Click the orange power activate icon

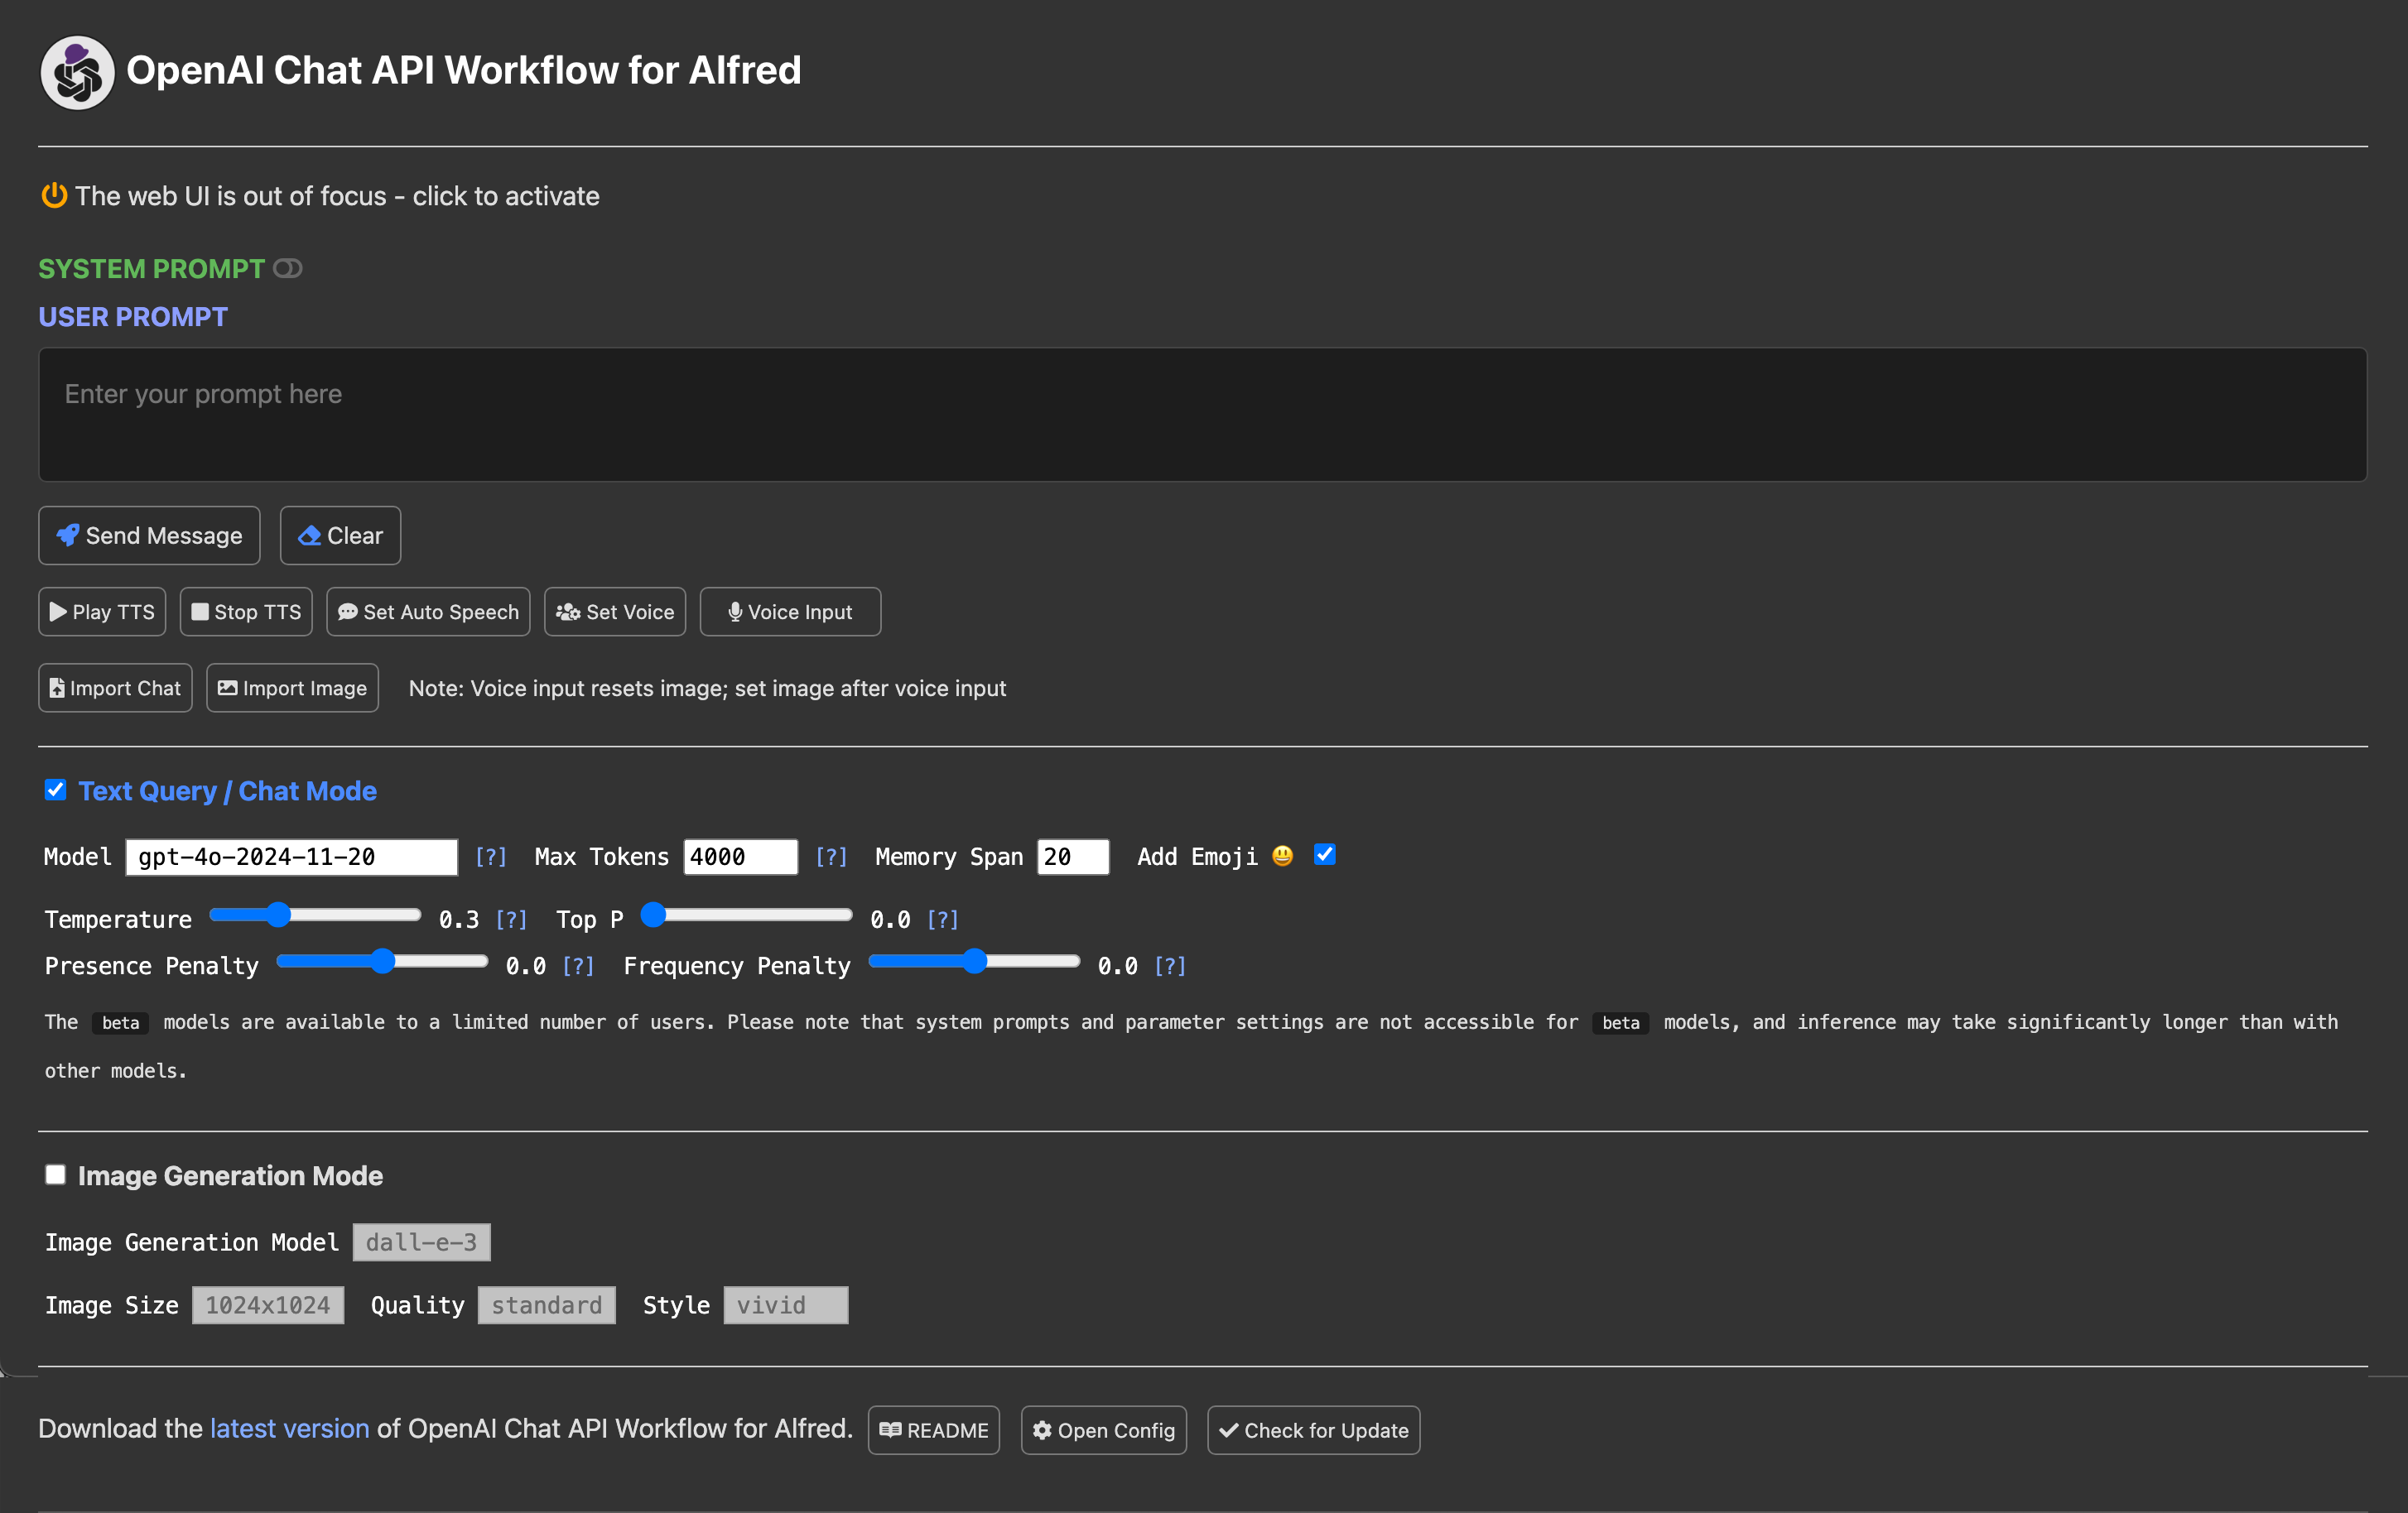pos(54,196)
